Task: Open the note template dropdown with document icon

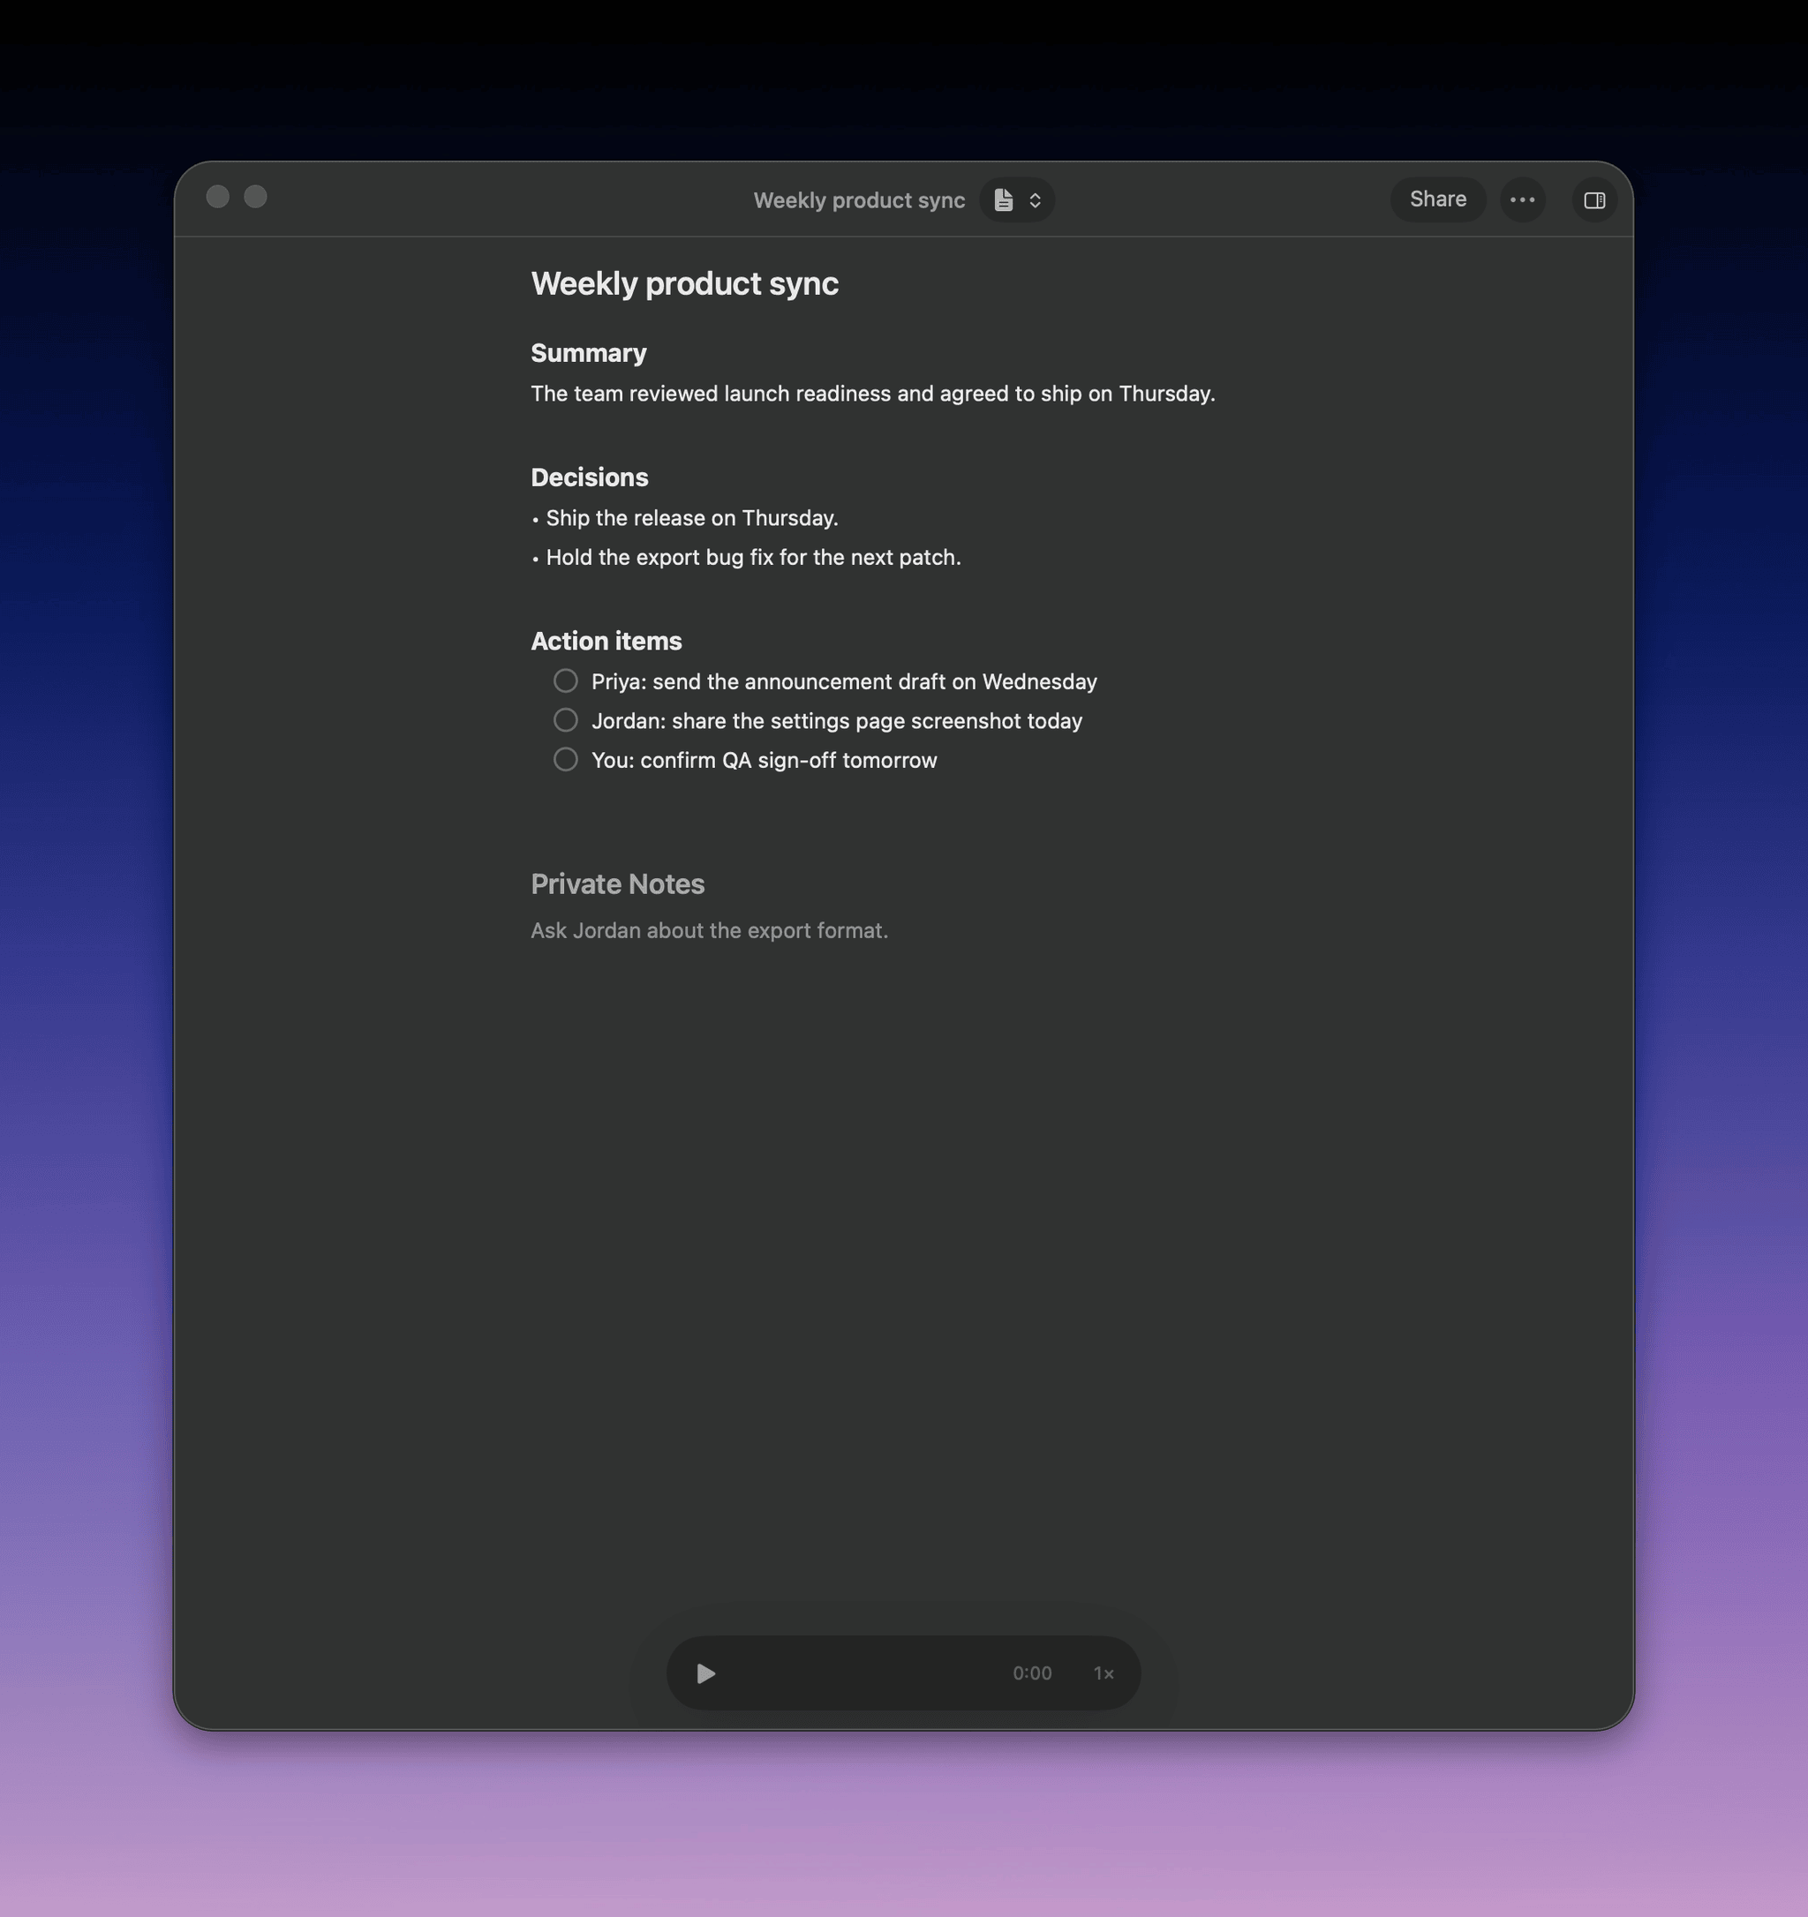Action: [x=1017, y=199]
